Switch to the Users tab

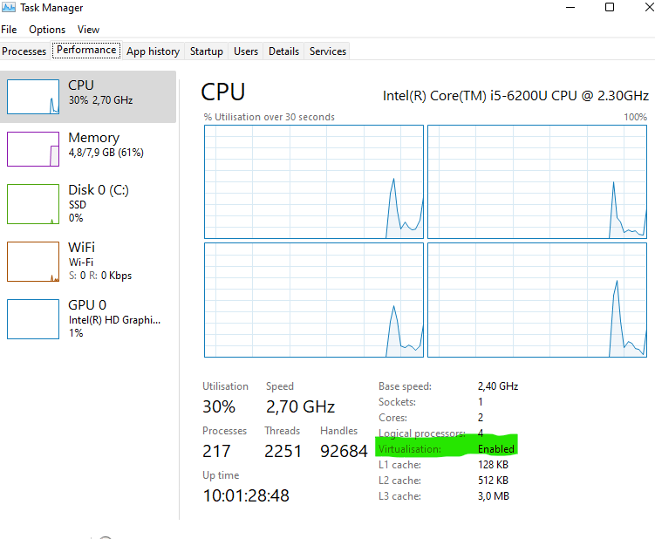pos(246,51)
